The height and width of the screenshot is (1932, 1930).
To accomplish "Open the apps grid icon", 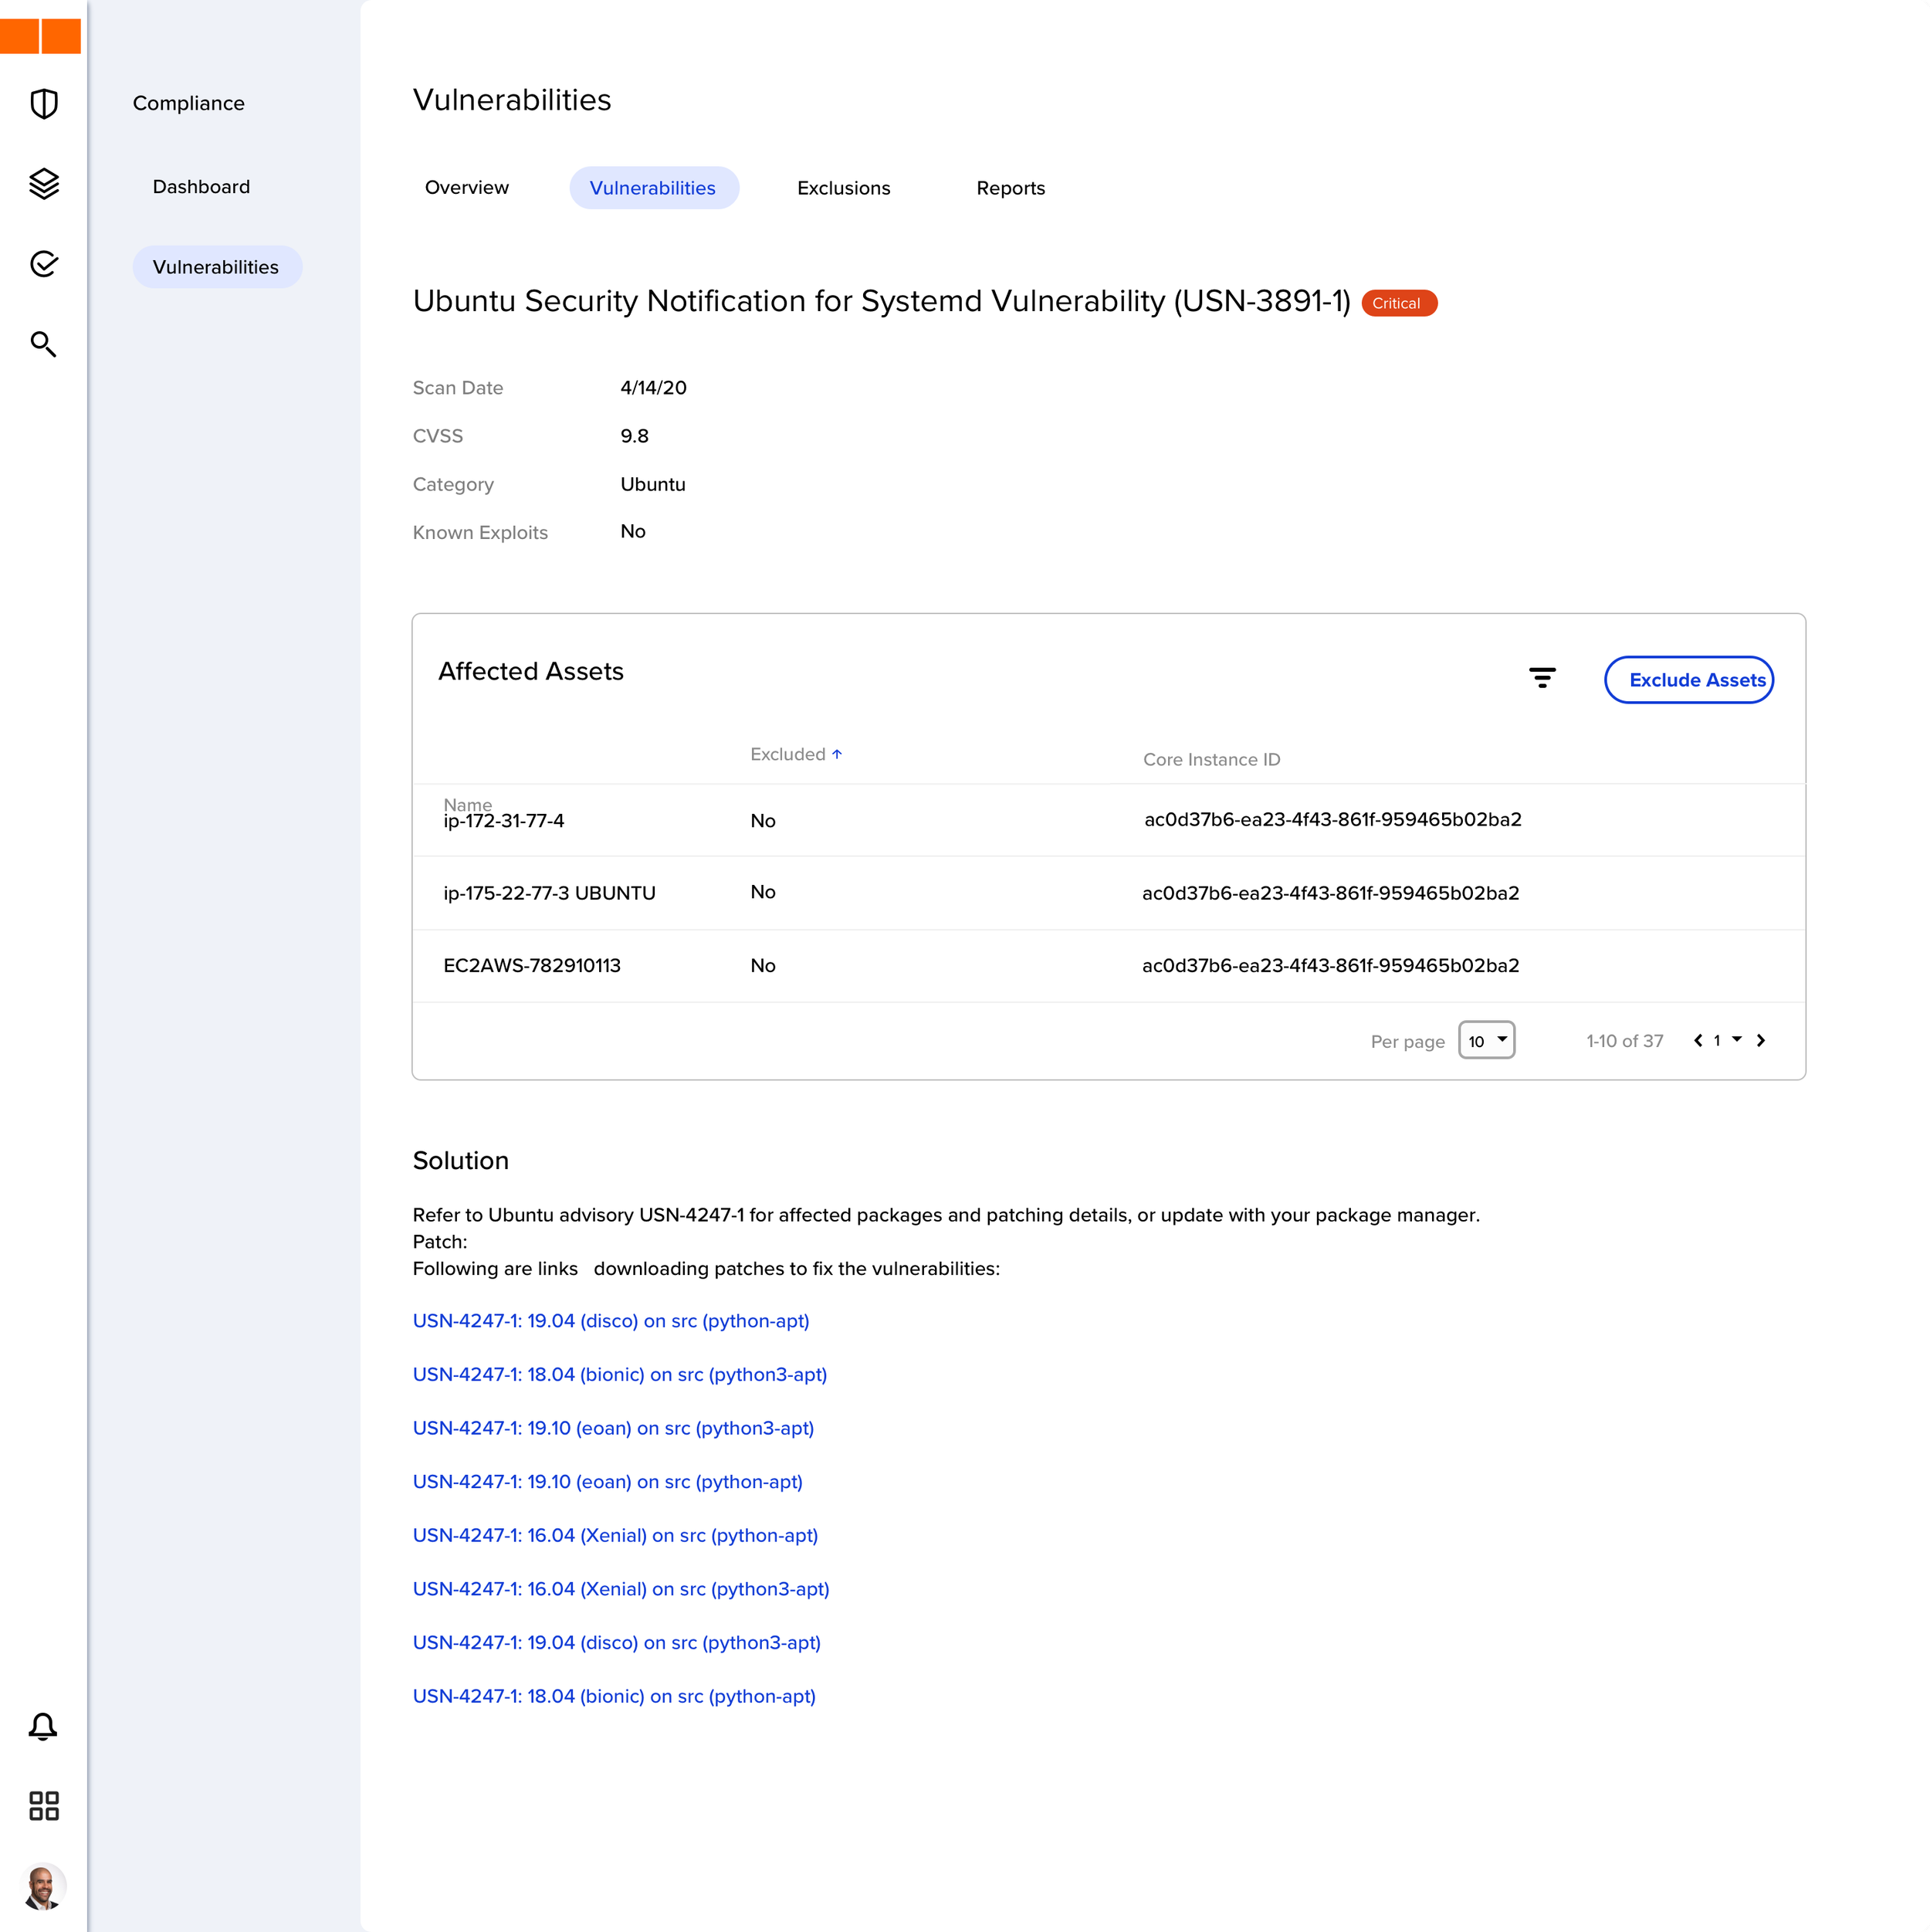I will [44, 1806].
